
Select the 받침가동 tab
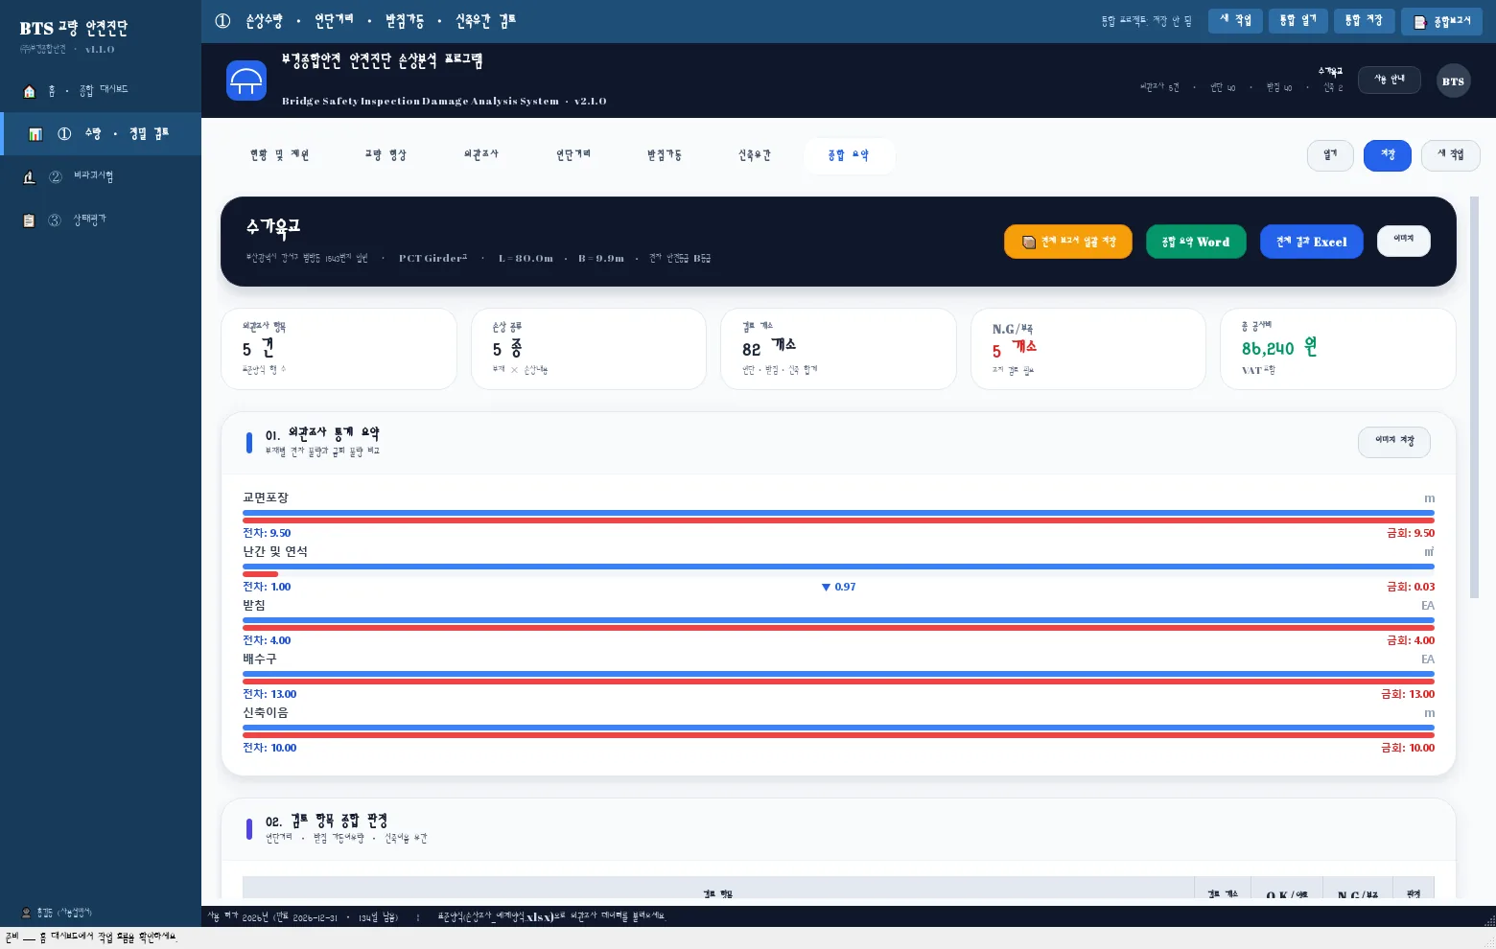pyautogui.click(x=665, y=155)
